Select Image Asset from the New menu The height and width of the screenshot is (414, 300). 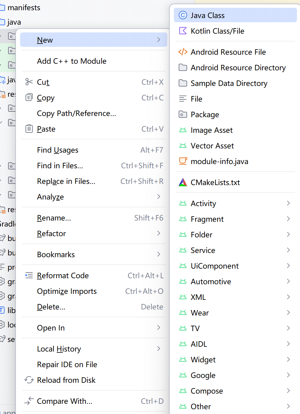211,130
